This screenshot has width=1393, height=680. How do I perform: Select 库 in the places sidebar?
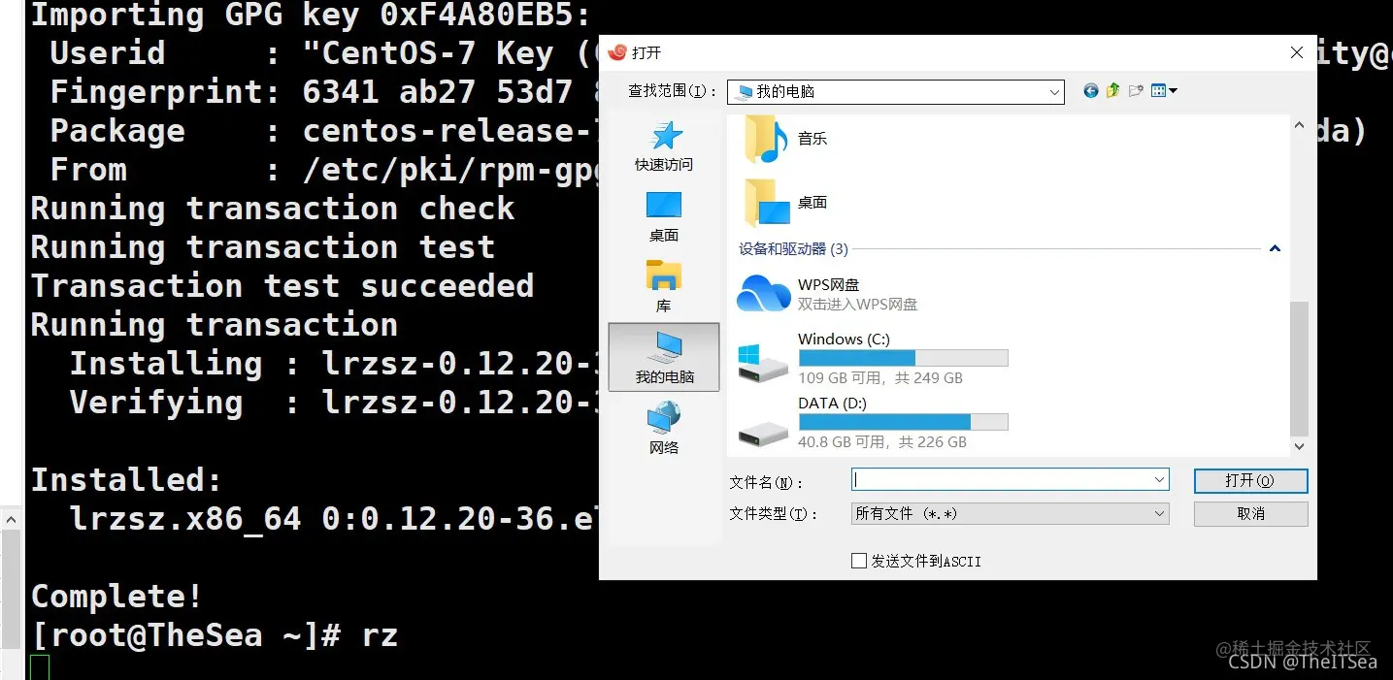[664, 287]
